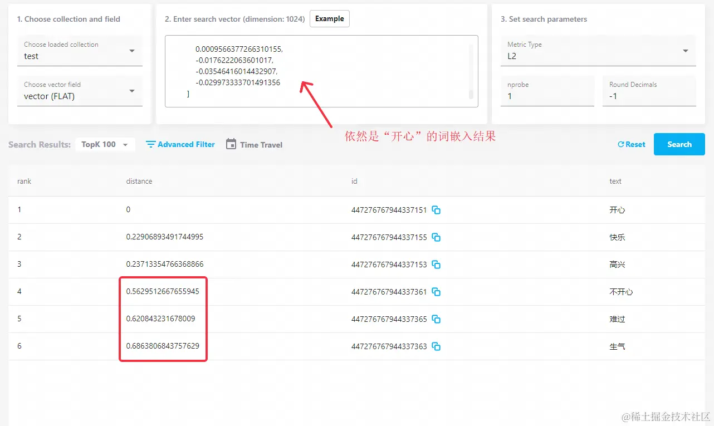The image size is (714, 426).
Task: Run the vector Search
Action: 679,144
